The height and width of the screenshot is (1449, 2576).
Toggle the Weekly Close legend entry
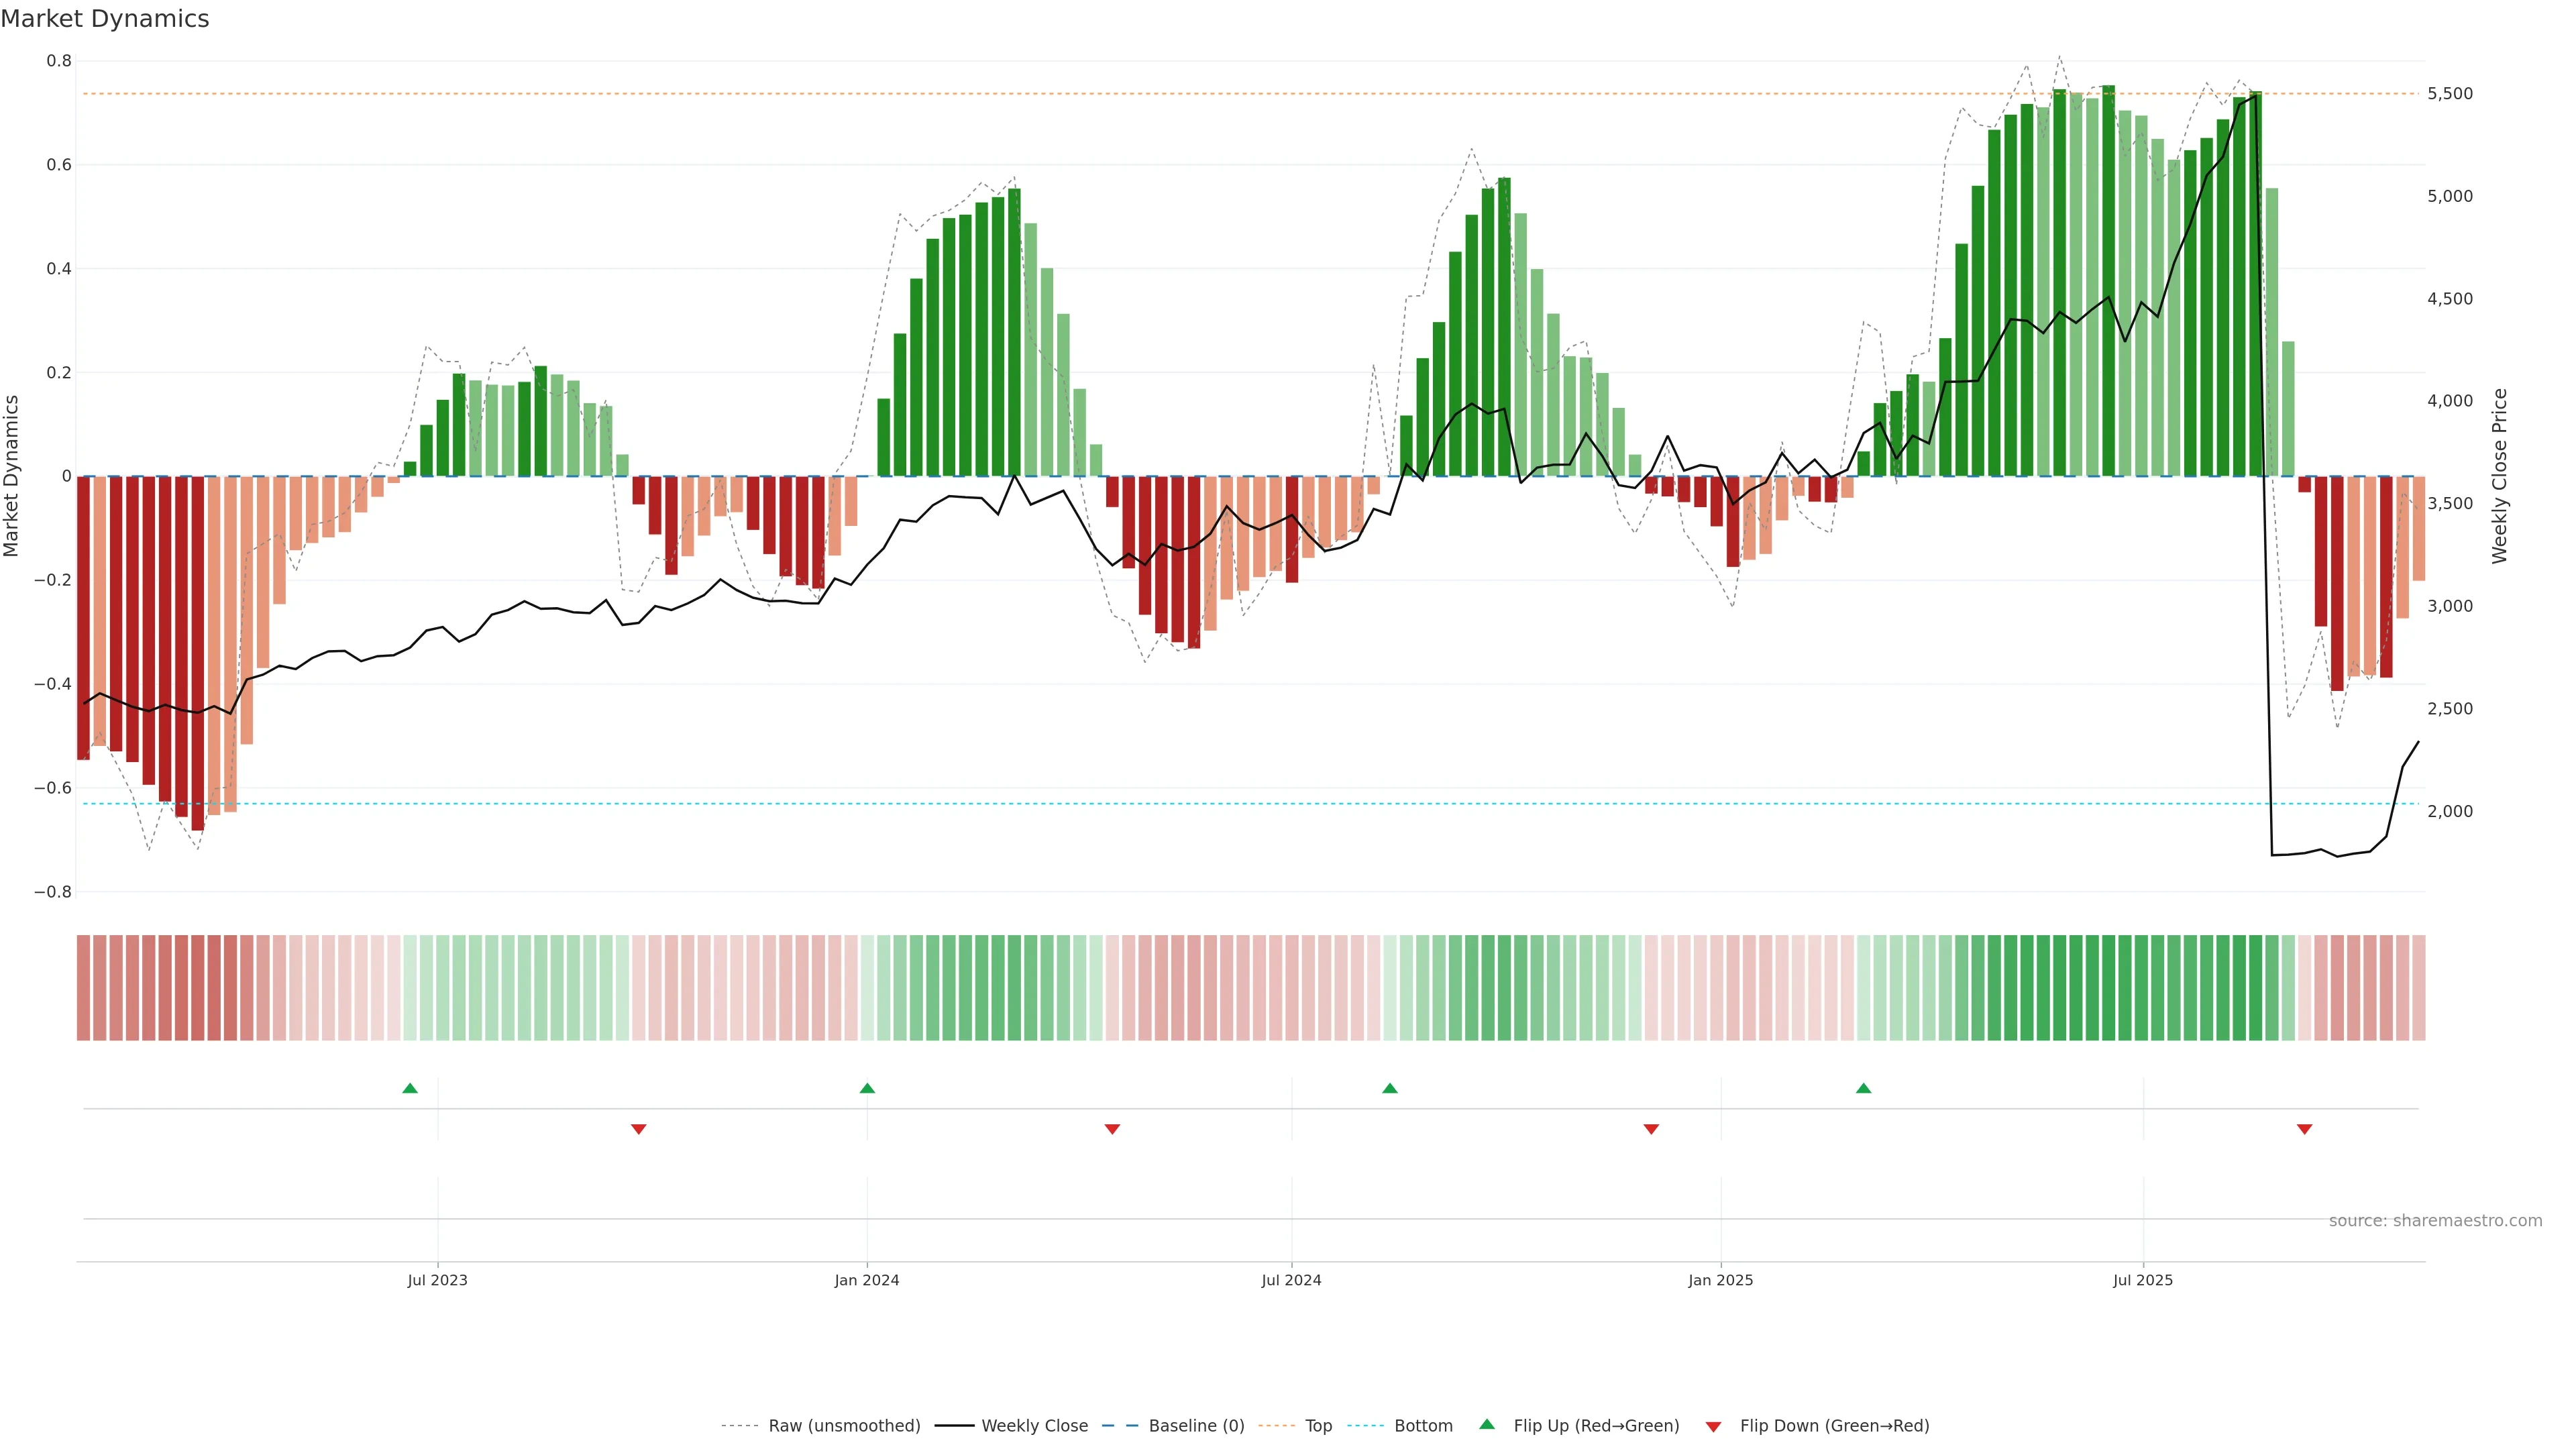[x=1034, y=1426]
